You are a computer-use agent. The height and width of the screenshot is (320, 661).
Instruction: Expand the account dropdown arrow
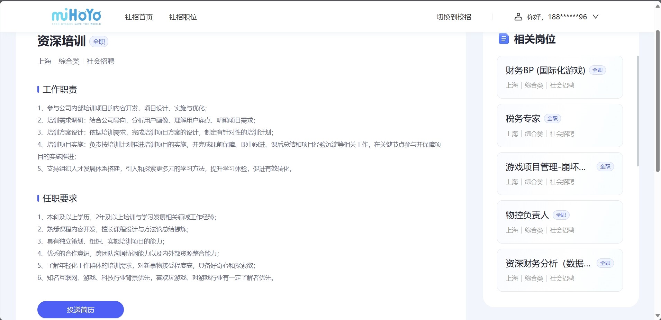pyautogui.click(x=596, y=17)
